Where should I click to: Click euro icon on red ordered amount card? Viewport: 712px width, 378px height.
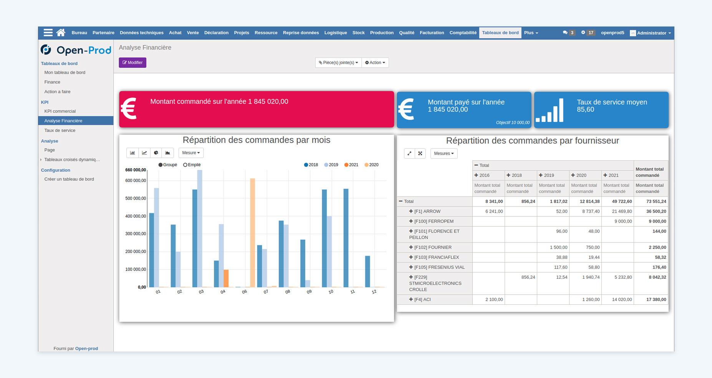[x=129, y=109]
